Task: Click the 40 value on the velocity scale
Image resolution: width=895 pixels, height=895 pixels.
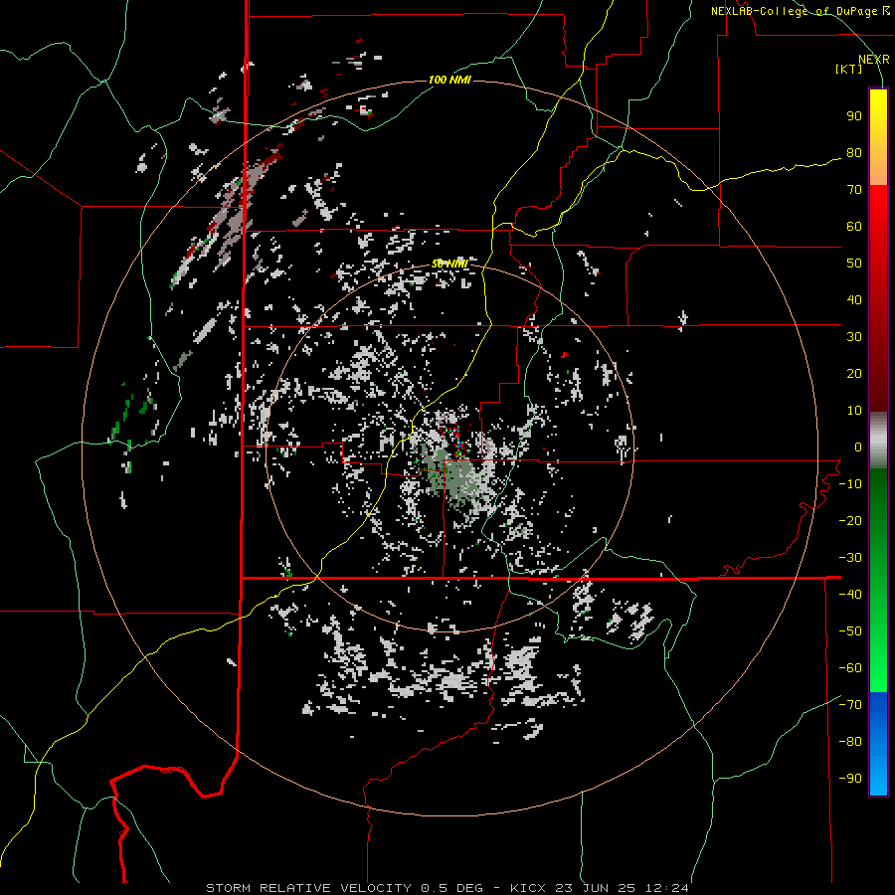Action: pyautogui.click(x=854, y=300)
